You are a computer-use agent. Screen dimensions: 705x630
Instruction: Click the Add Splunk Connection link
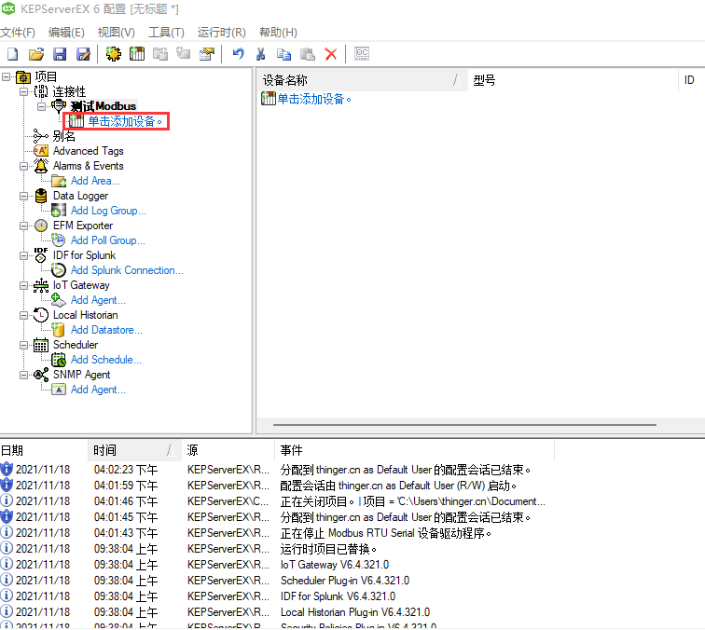127,270
